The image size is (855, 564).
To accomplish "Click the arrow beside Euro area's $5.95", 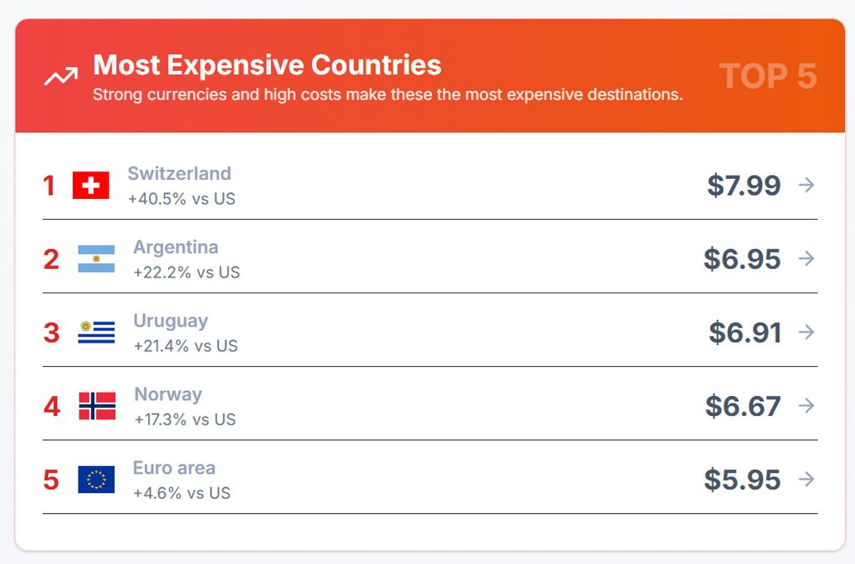I will tap(806, 480).
